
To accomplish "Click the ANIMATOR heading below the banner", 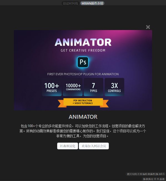I will (83, 117).
